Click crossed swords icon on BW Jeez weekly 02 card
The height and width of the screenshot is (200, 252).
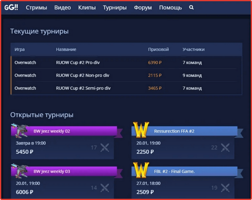pyautogui.click(x=105, y=148)
